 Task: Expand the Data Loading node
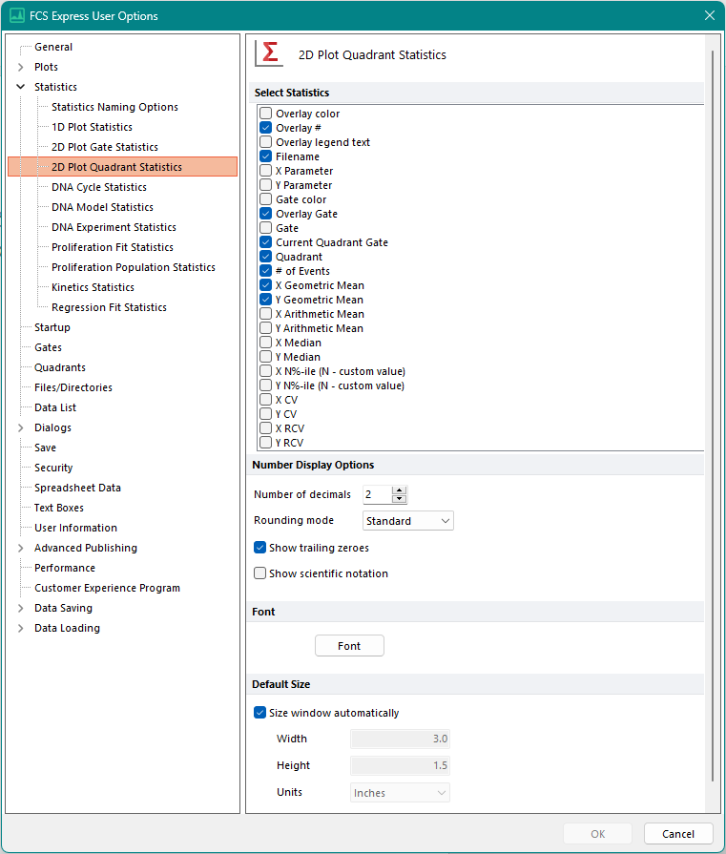point(21,628)
